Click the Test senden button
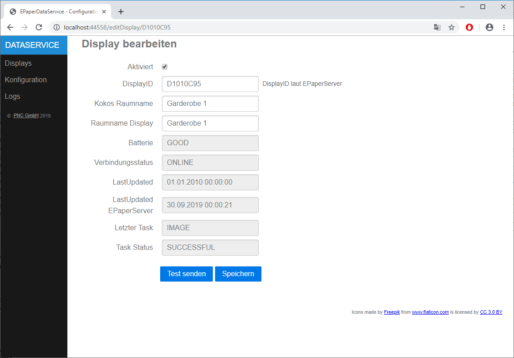The image size is (514, 358). 187,274
